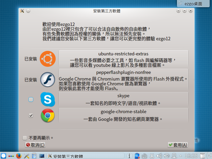Click the Flash icon for pepperflashplugin-nonfree

47,80
